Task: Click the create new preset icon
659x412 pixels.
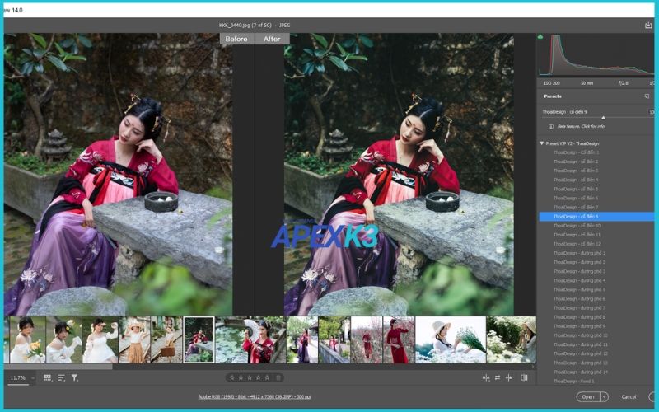Action: click(647, 96)
